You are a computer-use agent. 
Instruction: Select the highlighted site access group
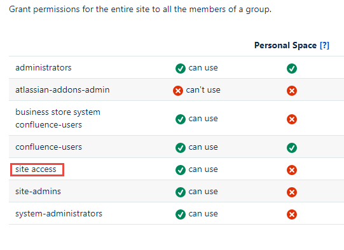pos(36,169)
